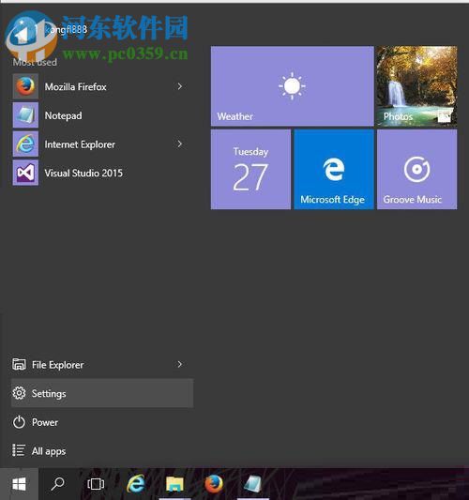Click the Settings gear icon
Screen dimensions: 469x500
(x=19, y=393)
